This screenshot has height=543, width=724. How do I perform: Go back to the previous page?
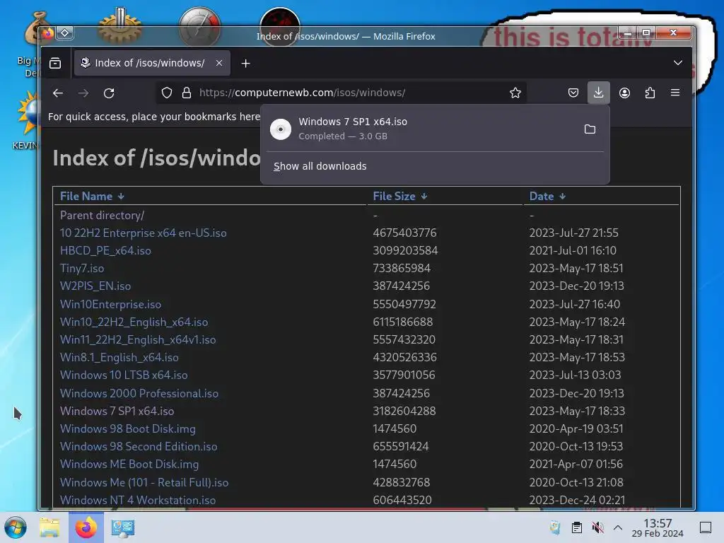[58, 93]
